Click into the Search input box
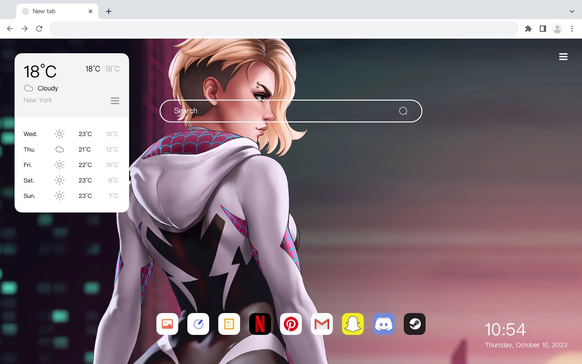This screenshot has height=364, width=582. [291, 111]
